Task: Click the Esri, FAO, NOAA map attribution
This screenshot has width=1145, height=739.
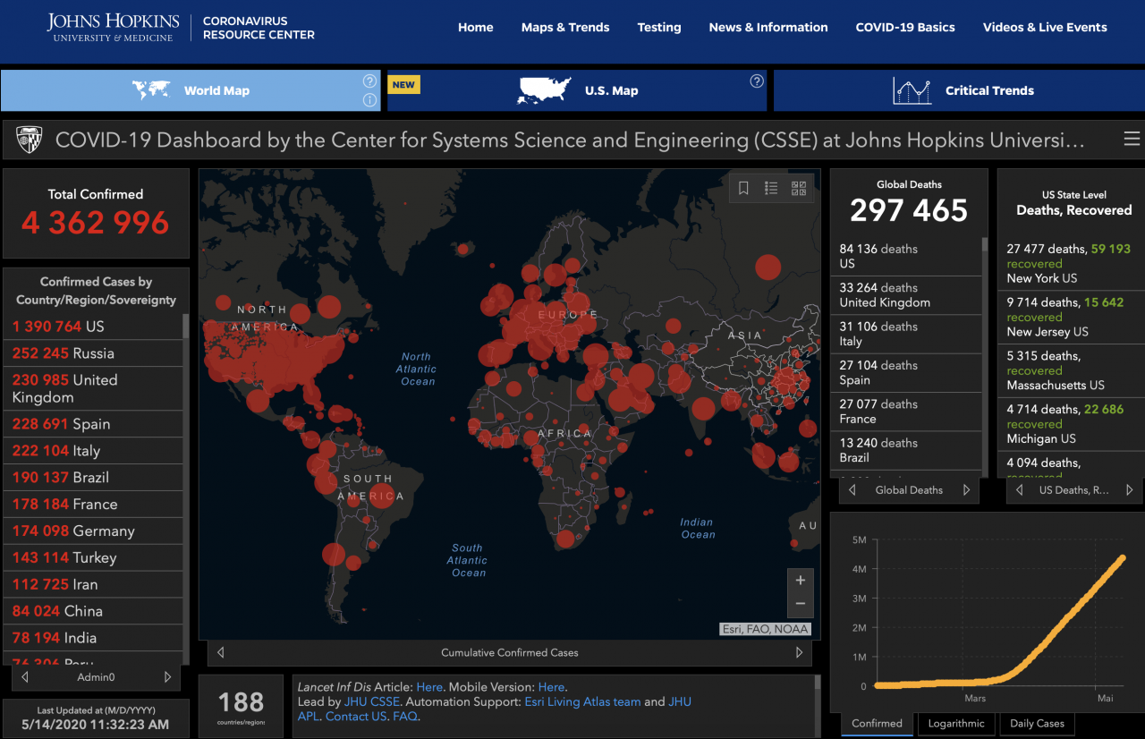Action: (766, 629)
